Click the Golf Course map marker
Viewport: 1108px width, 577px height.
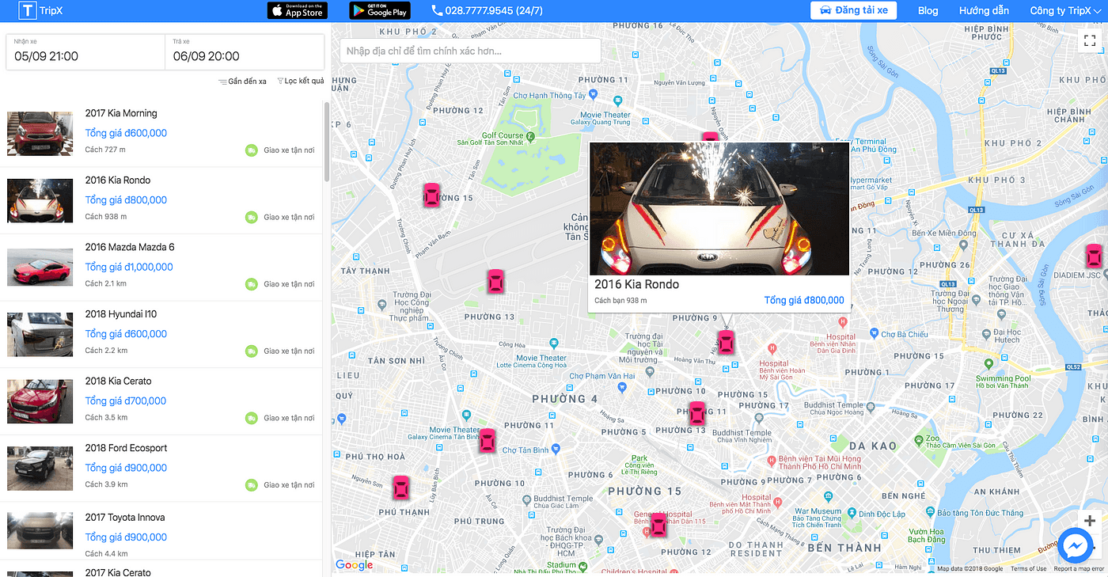click(530, 136)
